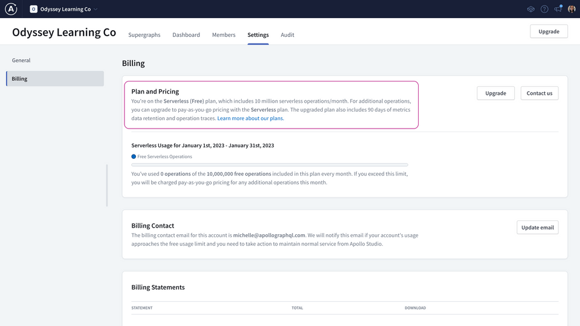This screenshot has width=580, height=326.
Task: Open the learning graduation-cap icon
Action: (531, 9)
